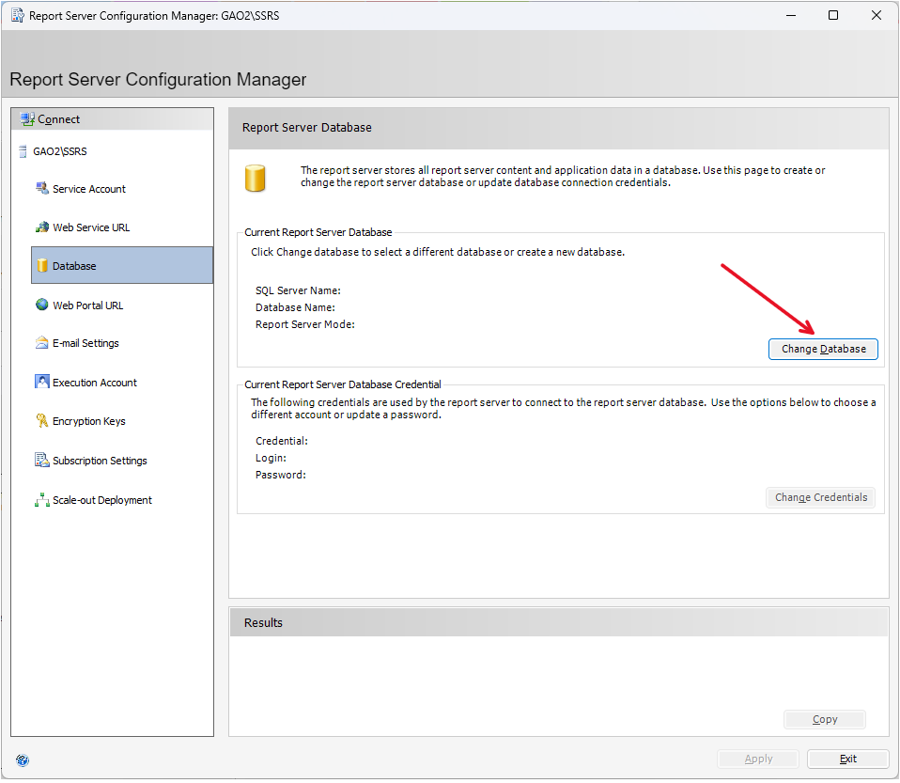Close the Configuration Manager window
The width and height of the screenshot is (900, 783).
[877, 16]
